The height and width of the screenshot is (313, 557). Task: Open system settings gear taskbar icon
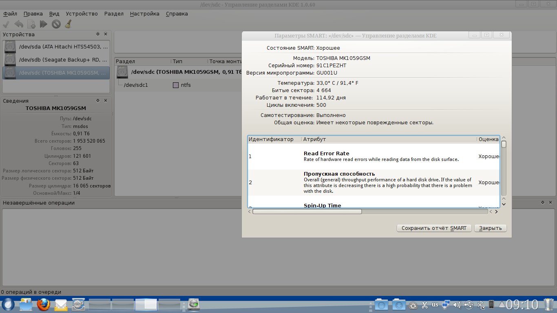(x=78, y=305)
